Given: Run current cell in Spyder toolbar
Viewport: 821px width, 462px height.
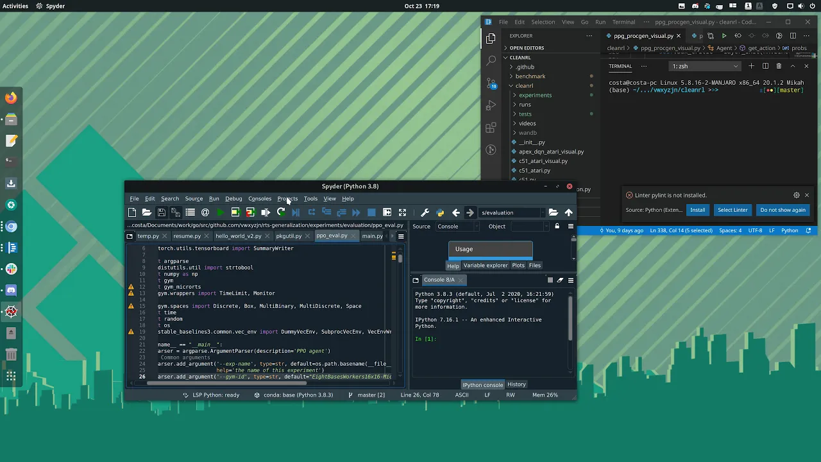Looking at the screenshot, I should coord(235,212).
